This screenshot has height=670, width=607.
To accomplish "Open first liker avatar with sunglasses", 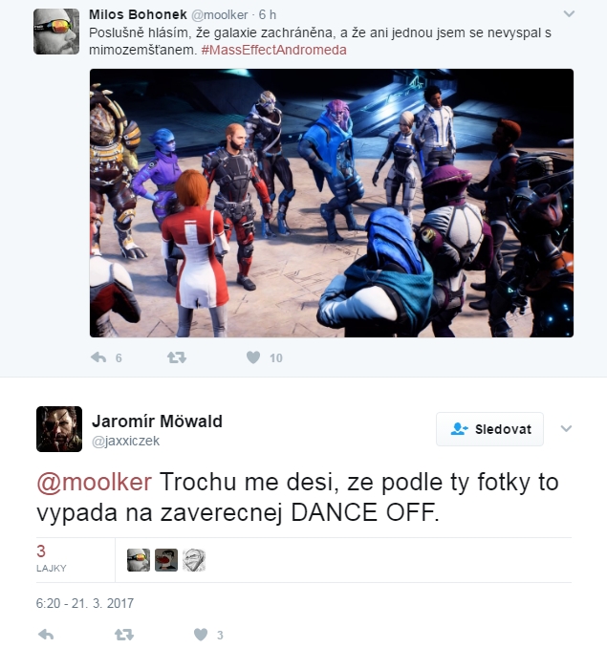I will tap(139, 560).
